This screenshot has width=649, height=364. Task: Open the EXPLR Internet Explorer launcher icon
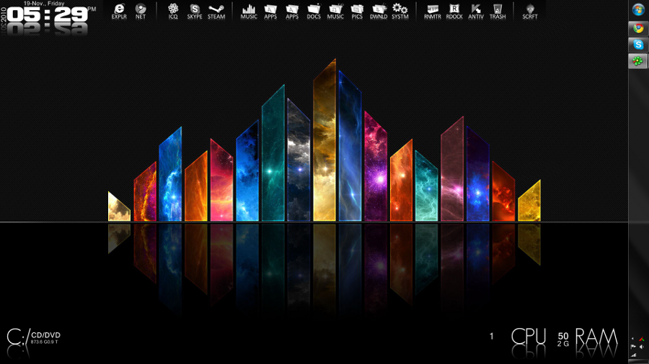tap(119, 11)
